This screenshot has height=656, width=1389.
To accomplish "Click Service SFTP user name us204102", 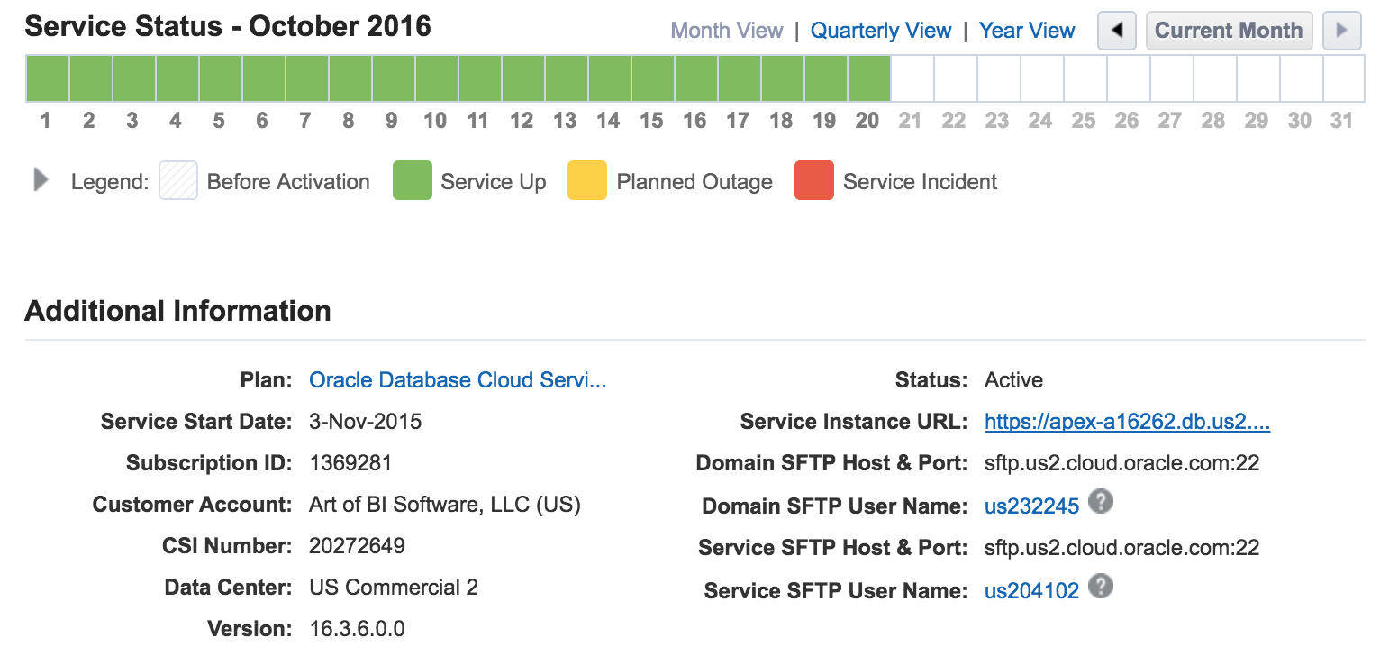I will [x=1031, y=591].
